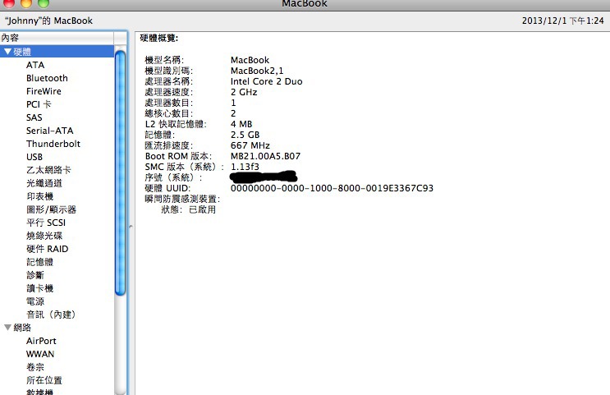Viewport: 610px width, 395px height.
Task: Select 平行 SCSI entry
Action: click(x=46, y=223)
